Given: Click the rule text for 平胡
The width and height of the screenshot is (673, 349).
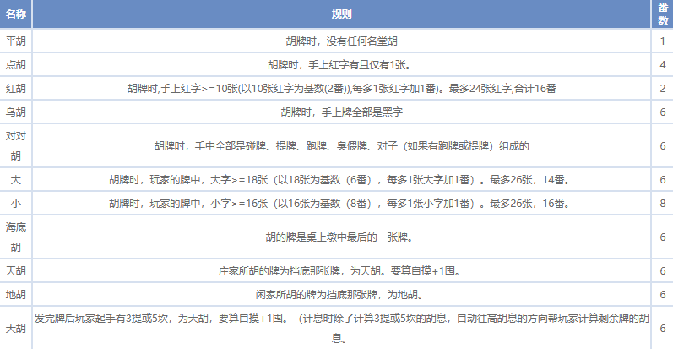Looking at the screenshot, I should (x=342, y=41).
